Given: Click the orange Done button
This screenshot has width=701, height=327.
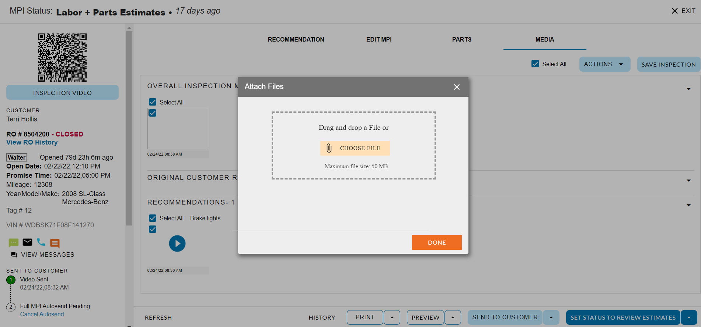Looking at the screenshot, I should 437,242.
